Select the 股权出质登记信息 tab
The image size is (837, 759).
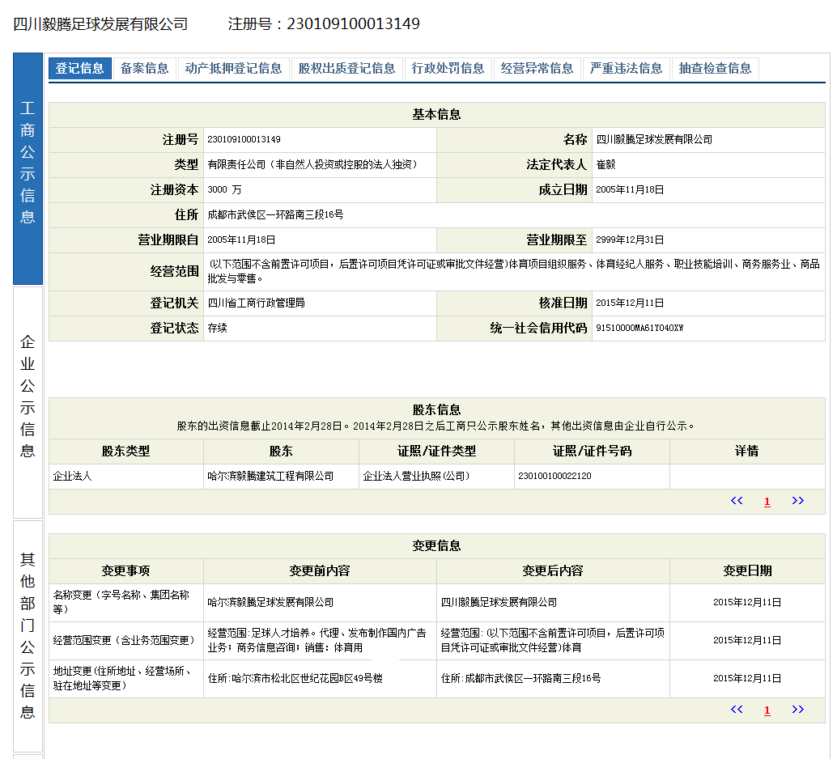(x=347, y=68)
